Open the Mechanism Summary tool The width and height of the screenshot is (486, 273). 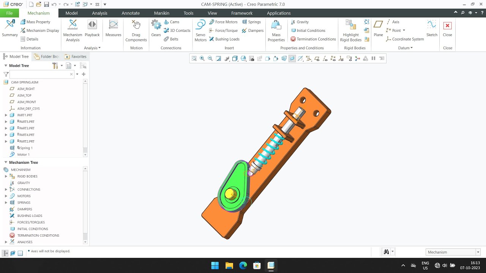9,29
